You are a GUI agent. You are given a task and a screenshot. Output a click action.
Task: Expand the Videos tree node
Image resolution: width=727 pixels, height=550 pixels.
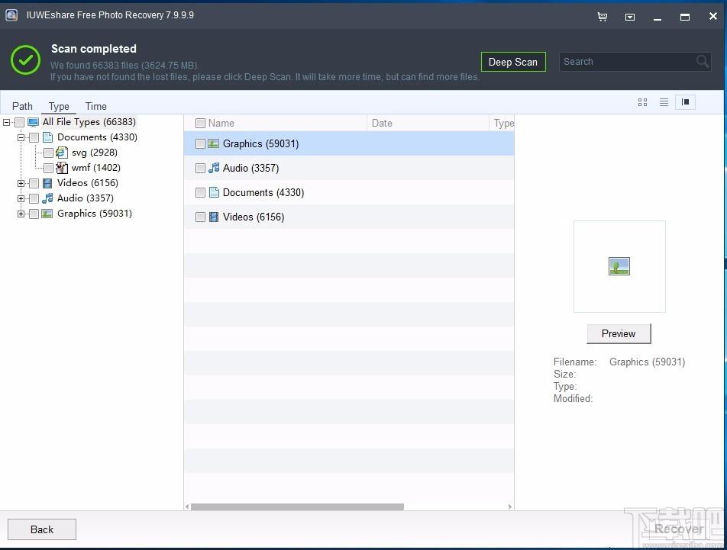(x=21, y=183)
